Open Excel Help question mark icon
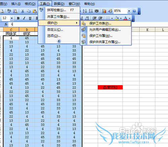This screenshot has width=168, height=147. pyautogui.click(x=134, y=11)
